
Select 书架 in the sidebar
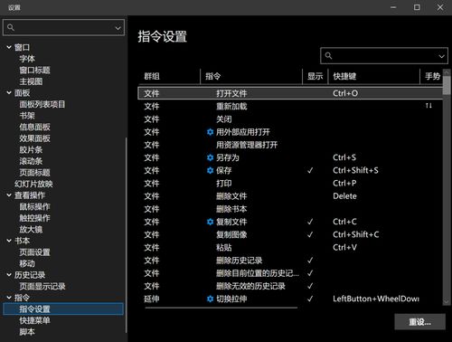[27, 116]
